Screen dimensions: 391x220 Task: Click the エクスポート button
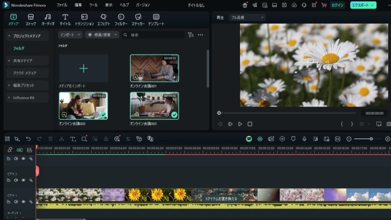tap(363, 5)
